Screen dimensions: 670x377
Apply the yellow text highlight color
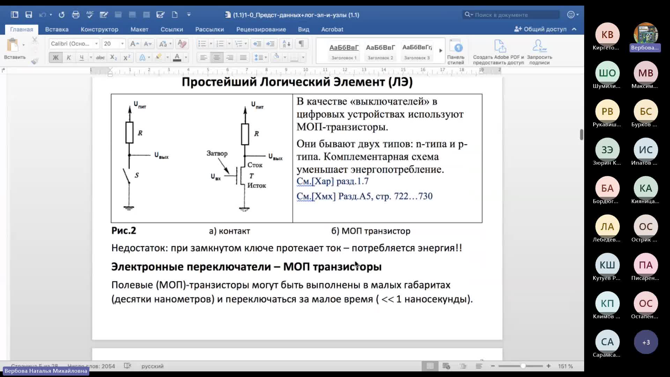tap(159, 57)
